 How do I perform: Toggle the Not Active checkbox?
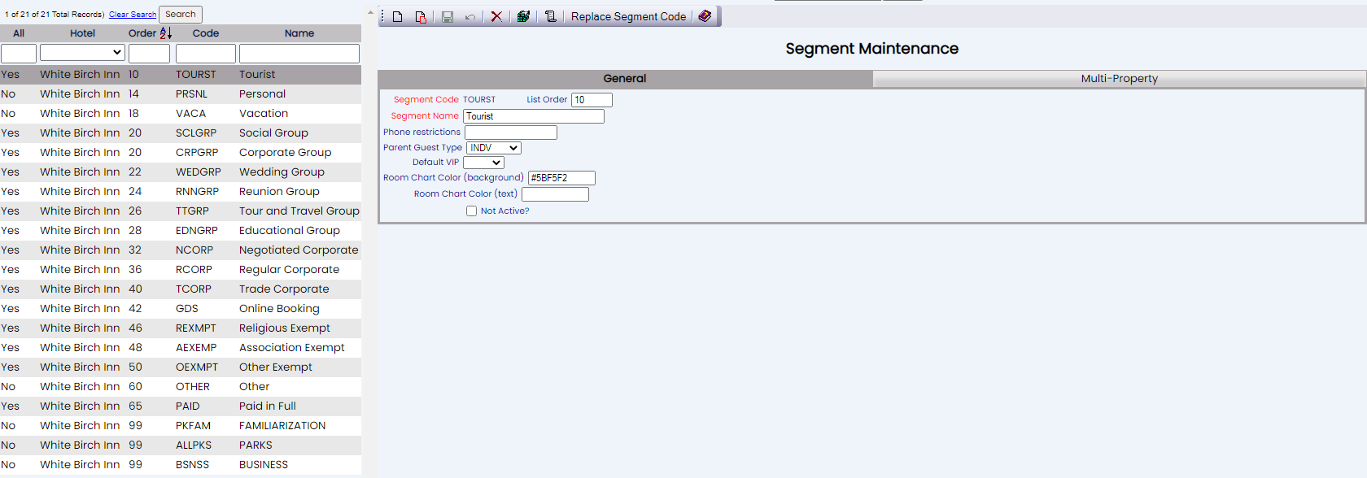click(x=471, y=211)
